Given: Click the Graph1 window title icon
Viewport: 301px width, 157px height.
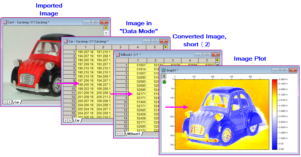Looking at the screenshot, I should point(163,70).
